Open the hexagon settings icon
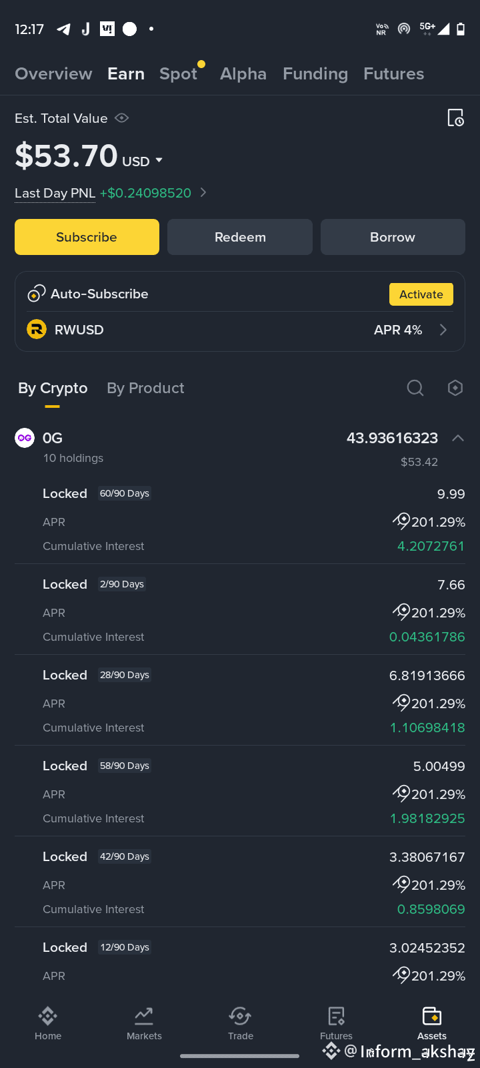The image size is (480, 1068). tap(455, 388)
